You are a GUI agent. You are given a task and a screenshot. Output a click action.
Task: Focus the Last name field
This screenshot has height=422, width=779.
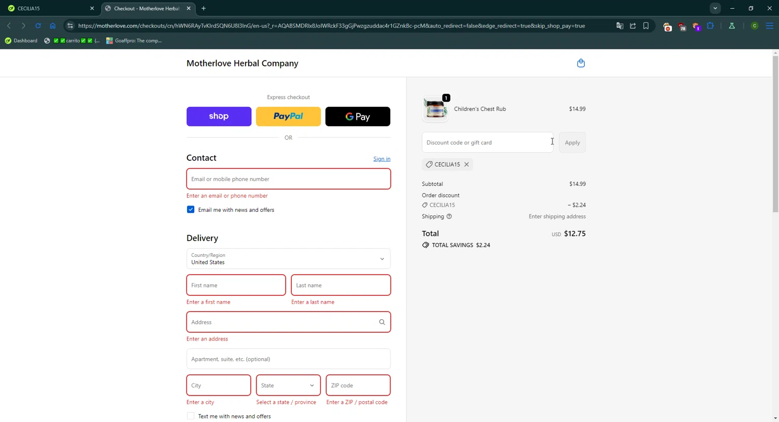(341, 285)
